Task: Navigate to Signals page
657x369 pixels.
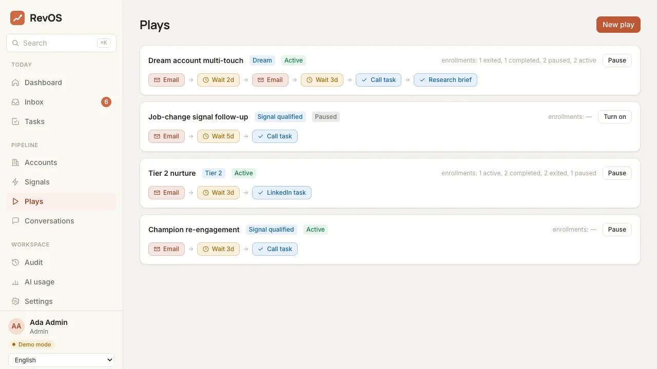Action: click(x=62, y=182)
